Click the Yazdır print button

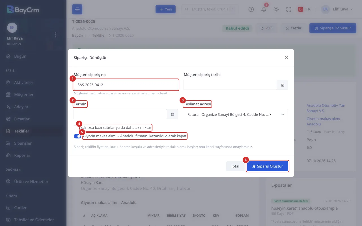coord(293,28)
